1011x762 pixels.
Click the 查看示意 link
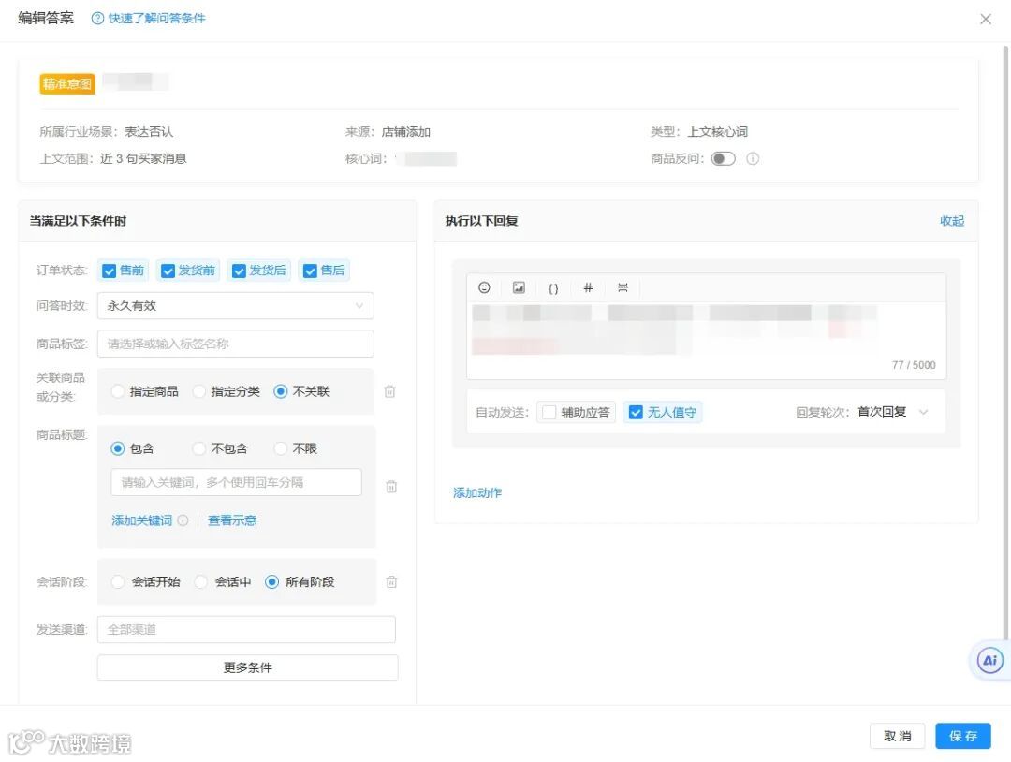point(232,520)
